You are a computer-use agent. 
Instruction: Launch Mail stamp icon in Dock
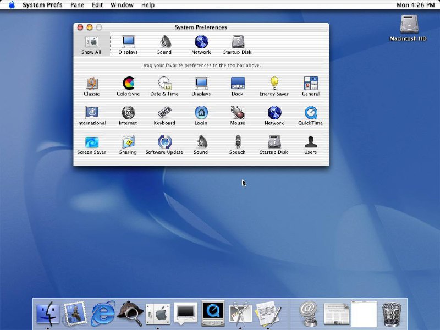[75, 313]
